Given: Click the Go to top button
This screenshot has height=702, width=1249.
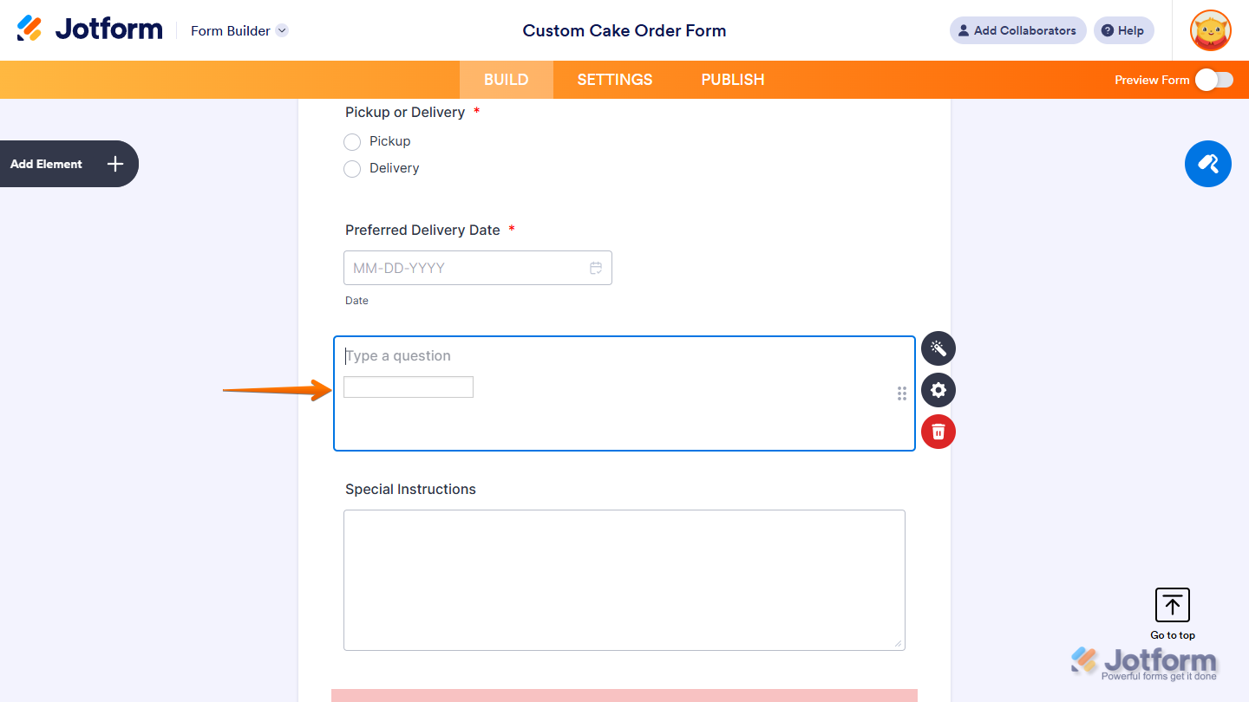Looking at the screenshot, I should pos(1172,605).
